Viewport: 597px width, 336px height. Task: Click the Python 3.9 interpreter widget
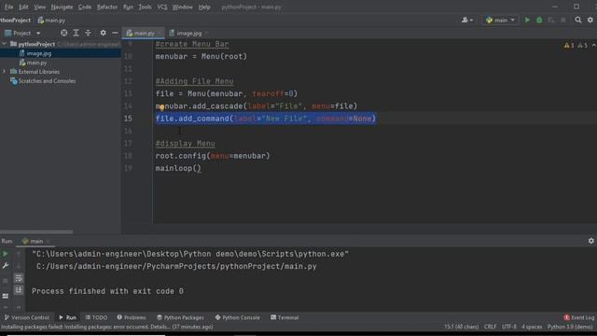pos(570,327)
